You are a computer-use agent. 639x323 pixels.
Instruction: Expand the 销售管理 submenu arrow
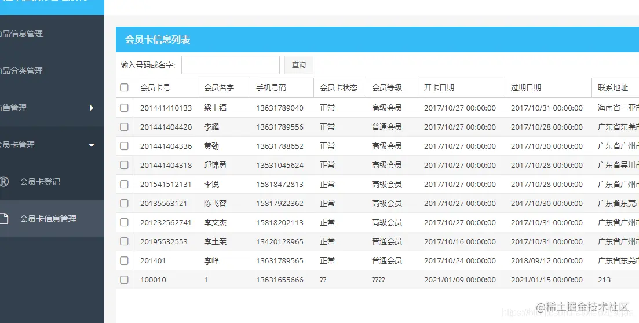pos(92,108)
